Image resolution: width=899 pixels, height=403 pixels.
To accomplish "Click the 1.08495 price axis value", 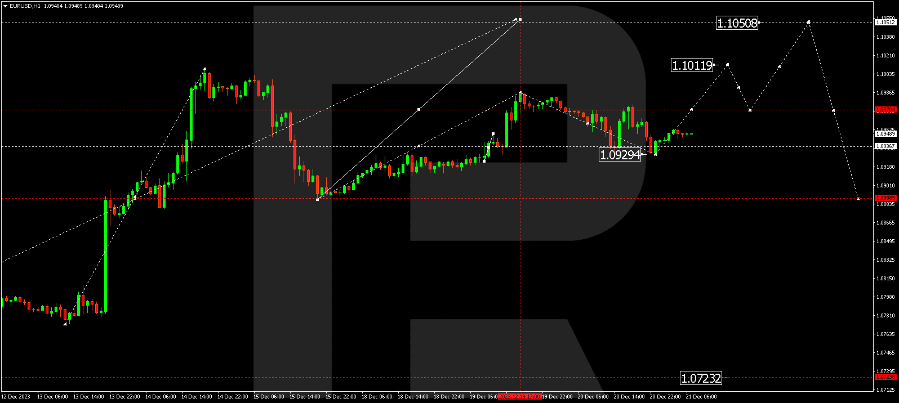I will click(885, 241).
